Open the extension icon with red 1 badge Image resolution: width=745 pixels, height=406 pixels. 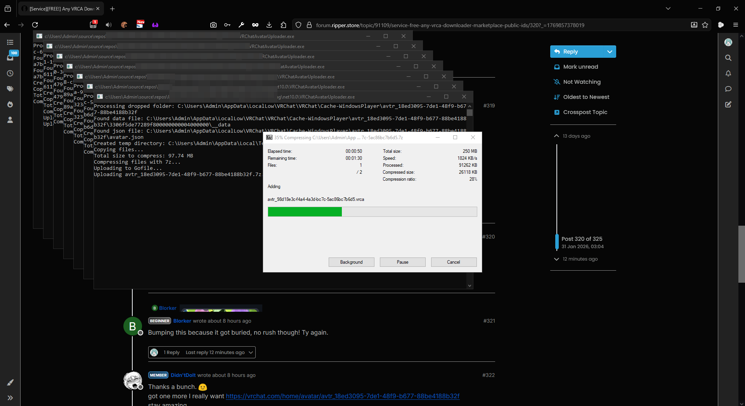click(x=94, y=24)
